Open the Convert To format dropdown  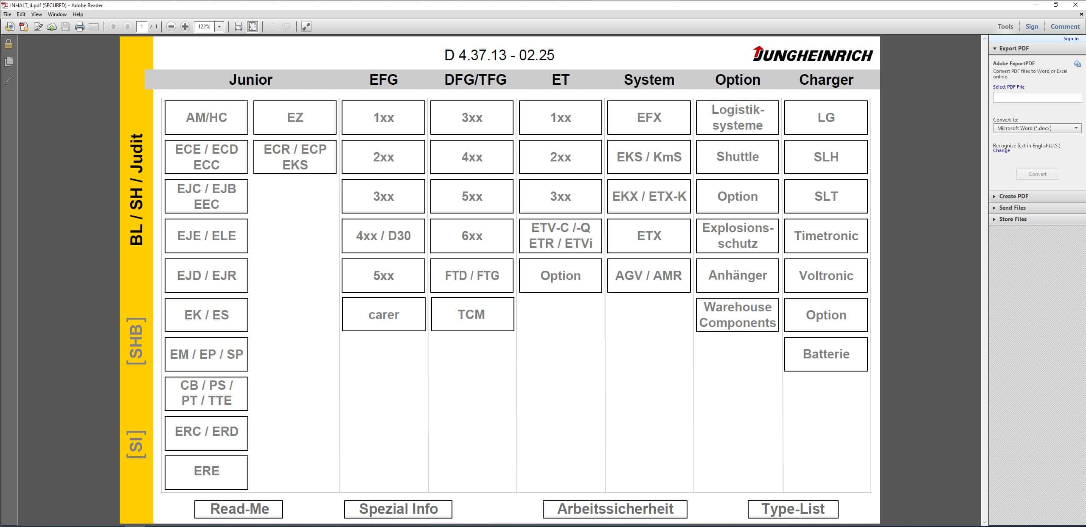[x=1037, y=128]
